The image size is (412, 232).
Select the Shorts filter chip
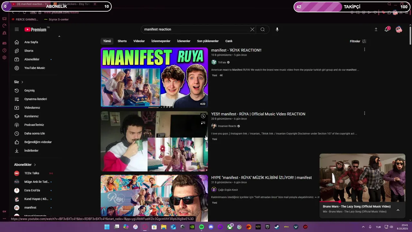pos(122,41)
